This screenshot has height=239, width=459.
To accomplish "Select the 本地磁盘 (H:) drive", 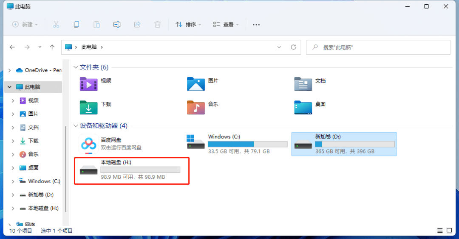I will click(x=131, y=171).
